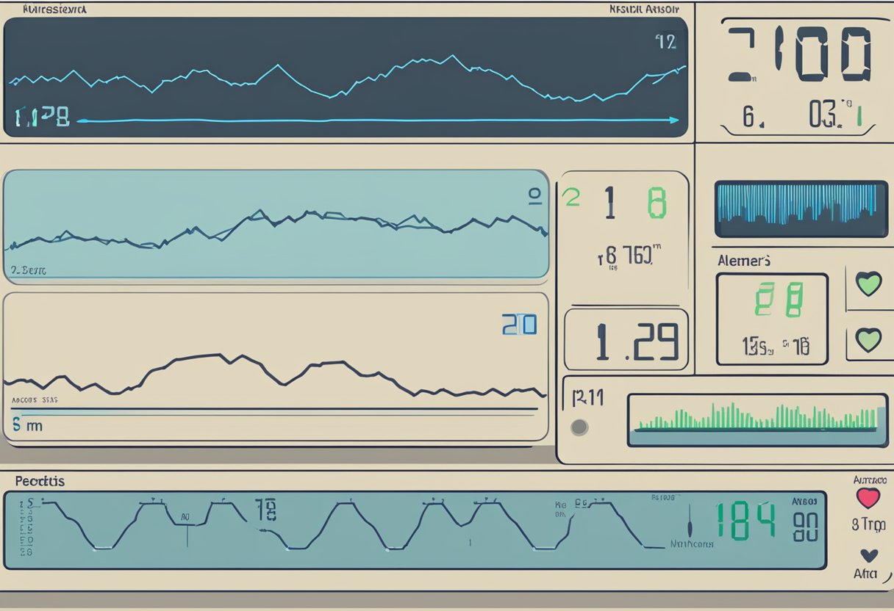Click the 1.29 numeric readout box
This screenshot has height=611, width=894.
626,339
